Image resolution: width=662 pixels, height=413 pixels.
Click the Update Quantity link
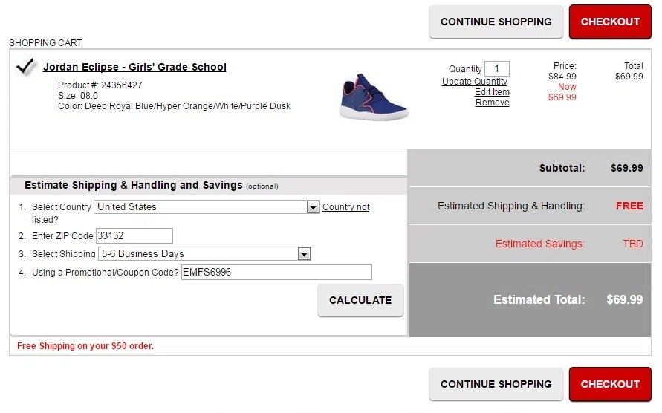pyautogui.click(x=475, y=82)
